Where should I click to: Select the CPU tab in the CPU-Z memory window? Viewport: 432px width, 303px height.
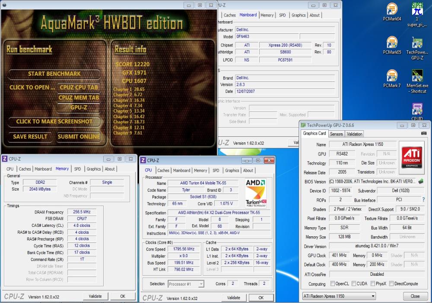click(10, 169)
